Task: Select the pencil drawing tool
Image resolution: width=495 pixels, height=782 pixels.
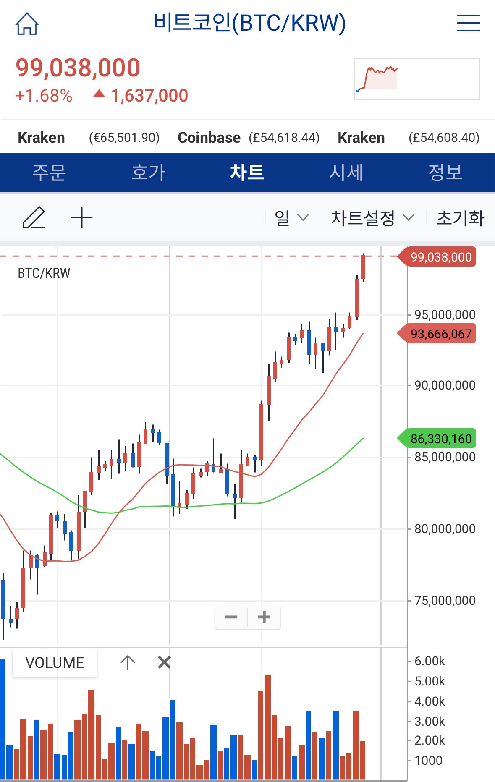Action: pos(34,217)
